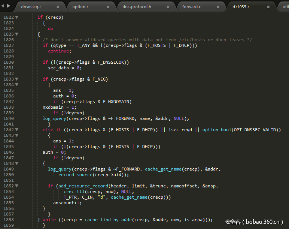The image size is (289, 229).
Task: Click the unsaved dot on rfc1035.c tab
Action: [x=268, y=7]
